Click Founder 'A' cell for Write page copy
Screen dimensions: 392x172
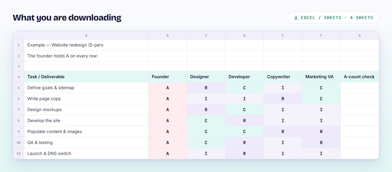[x=168, y=99]
